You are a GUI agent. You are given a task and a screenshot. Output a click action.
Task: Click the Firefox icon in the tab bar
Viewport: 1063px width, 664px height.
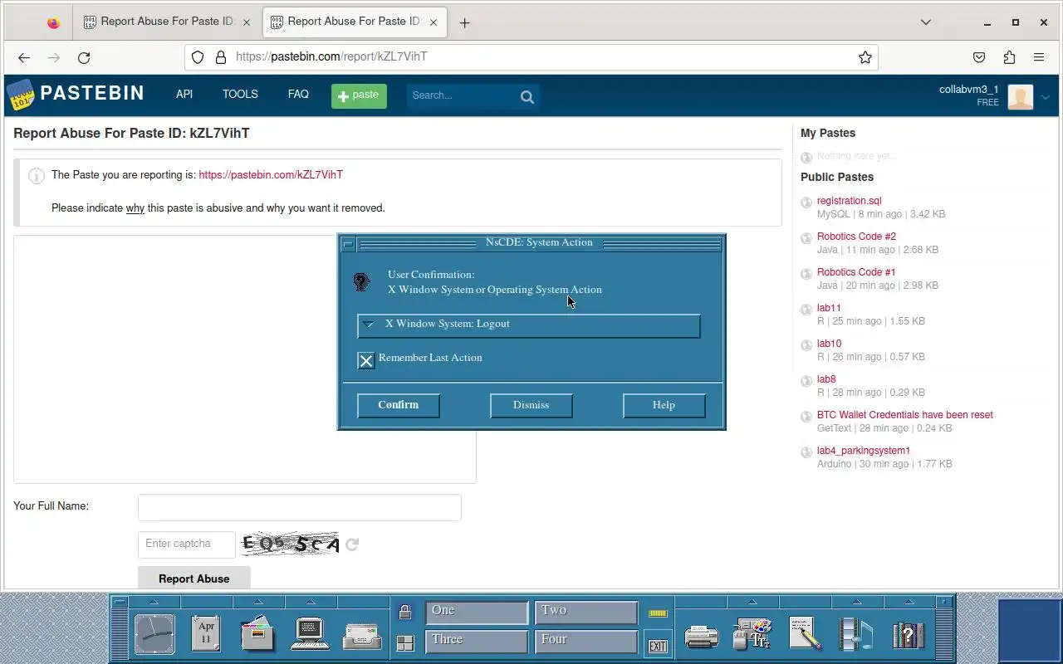pyautogui.click(x=53, y=23)
